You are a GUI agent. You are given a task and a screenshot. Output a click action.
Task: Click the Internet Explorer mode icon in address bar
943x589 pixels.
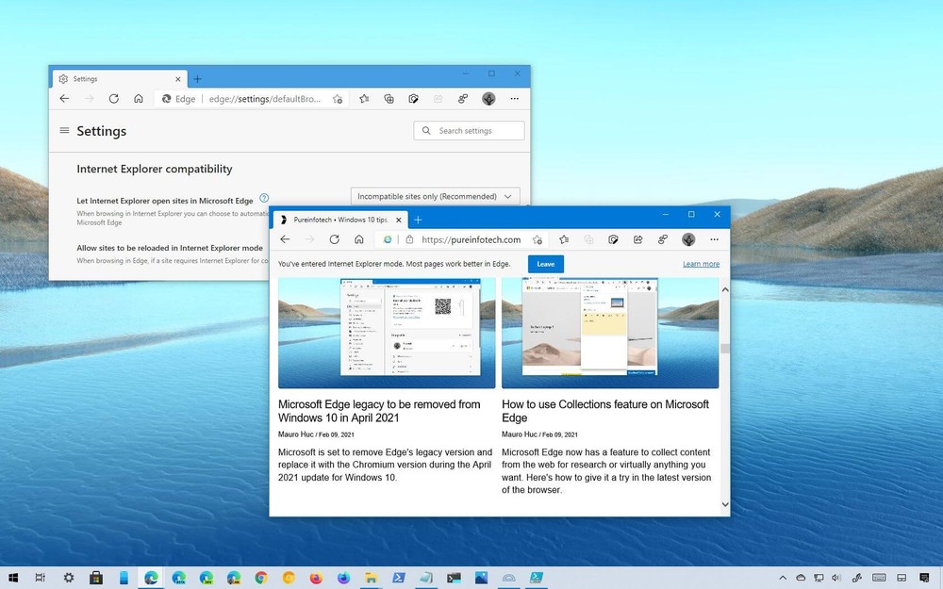[x=388, y=239]
